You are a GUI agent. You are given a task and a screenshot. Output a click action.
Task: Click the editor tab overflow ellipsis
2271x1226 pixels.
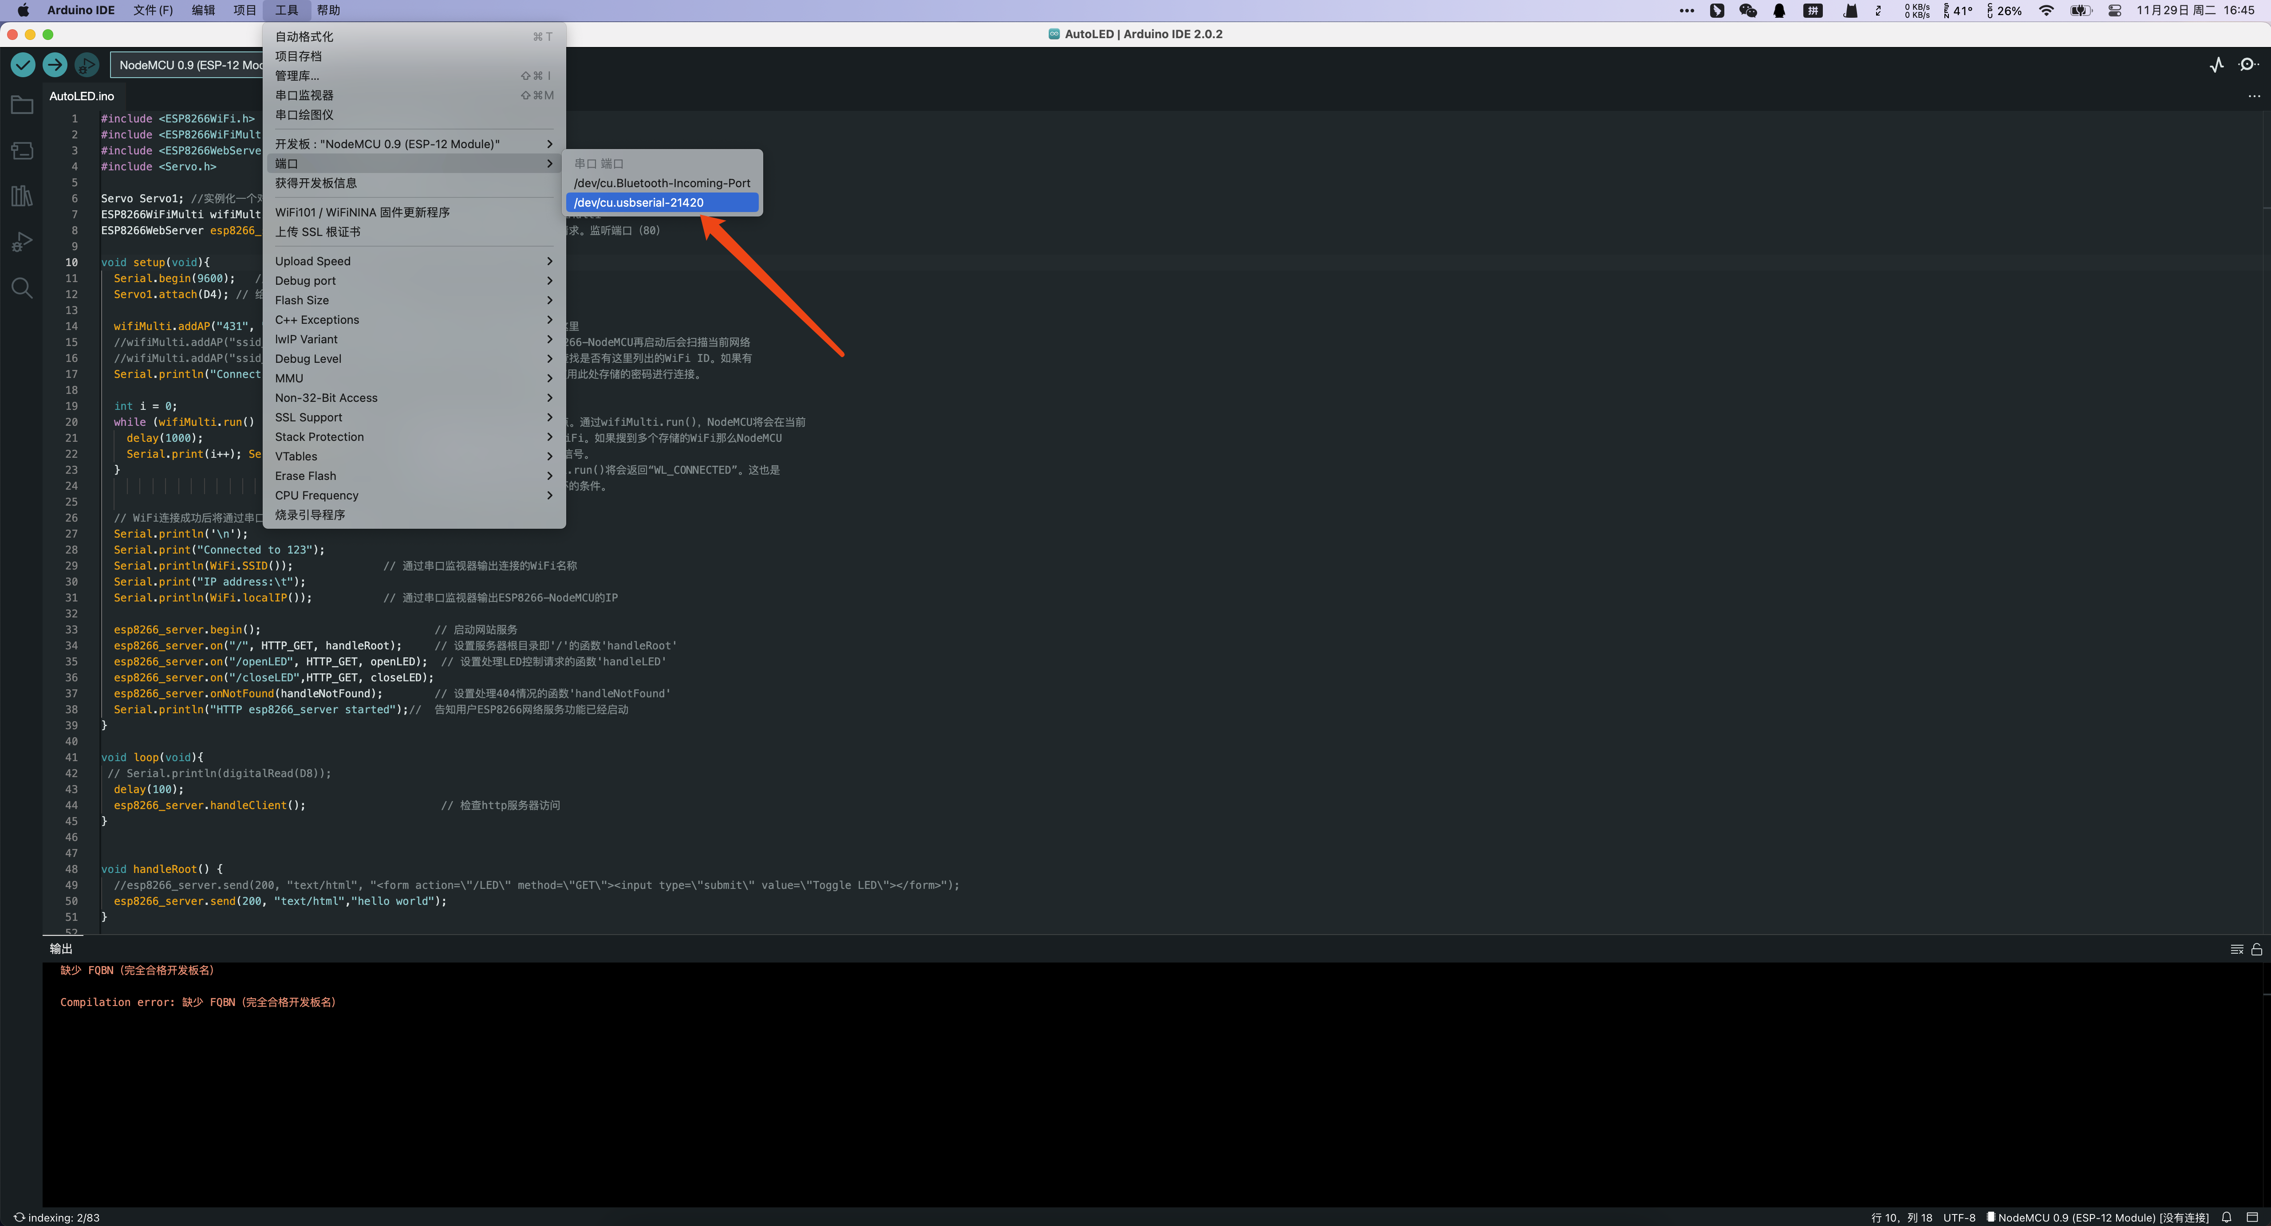click(2254, 96)
